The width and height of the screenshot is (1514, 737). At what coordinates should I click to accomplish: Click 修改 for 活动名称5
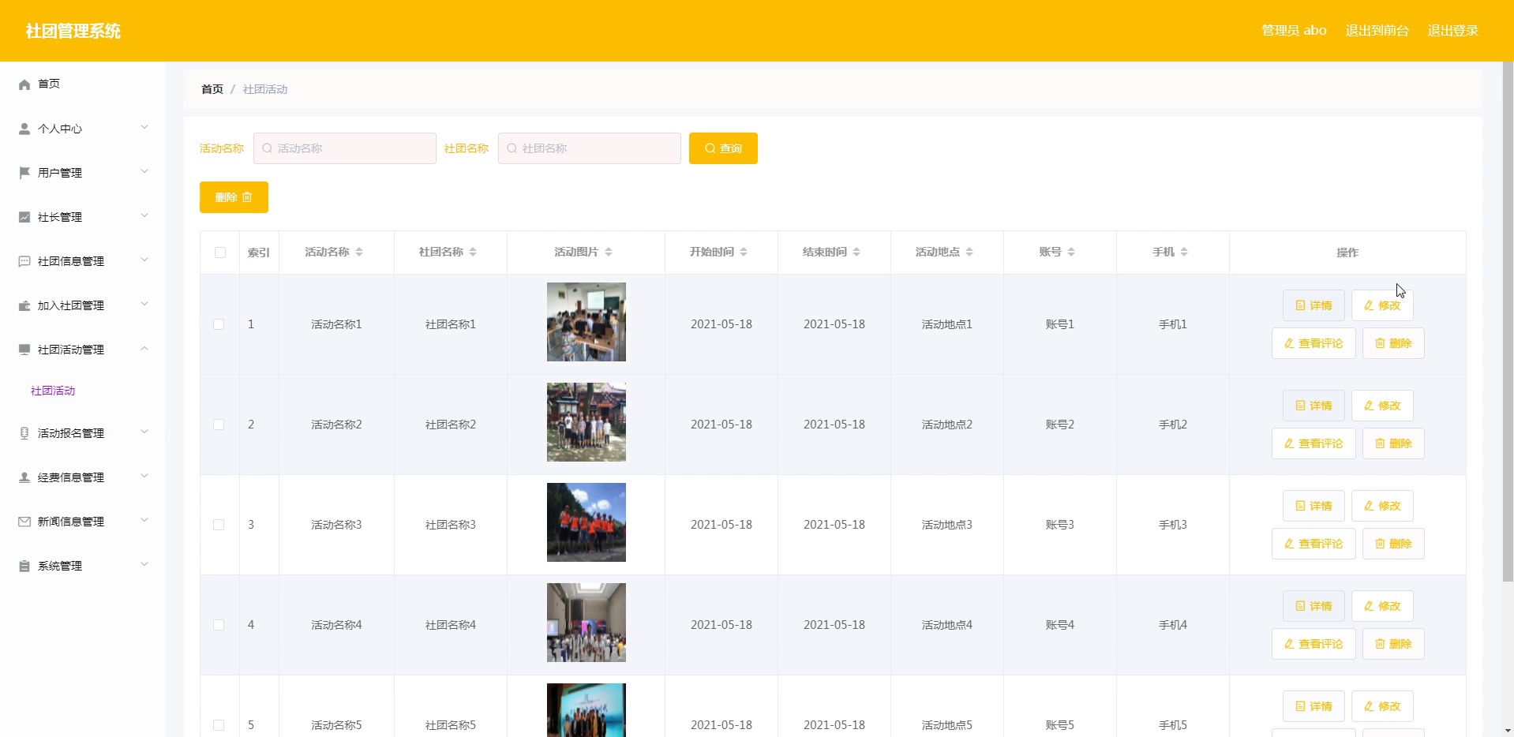pos(1382,706)
